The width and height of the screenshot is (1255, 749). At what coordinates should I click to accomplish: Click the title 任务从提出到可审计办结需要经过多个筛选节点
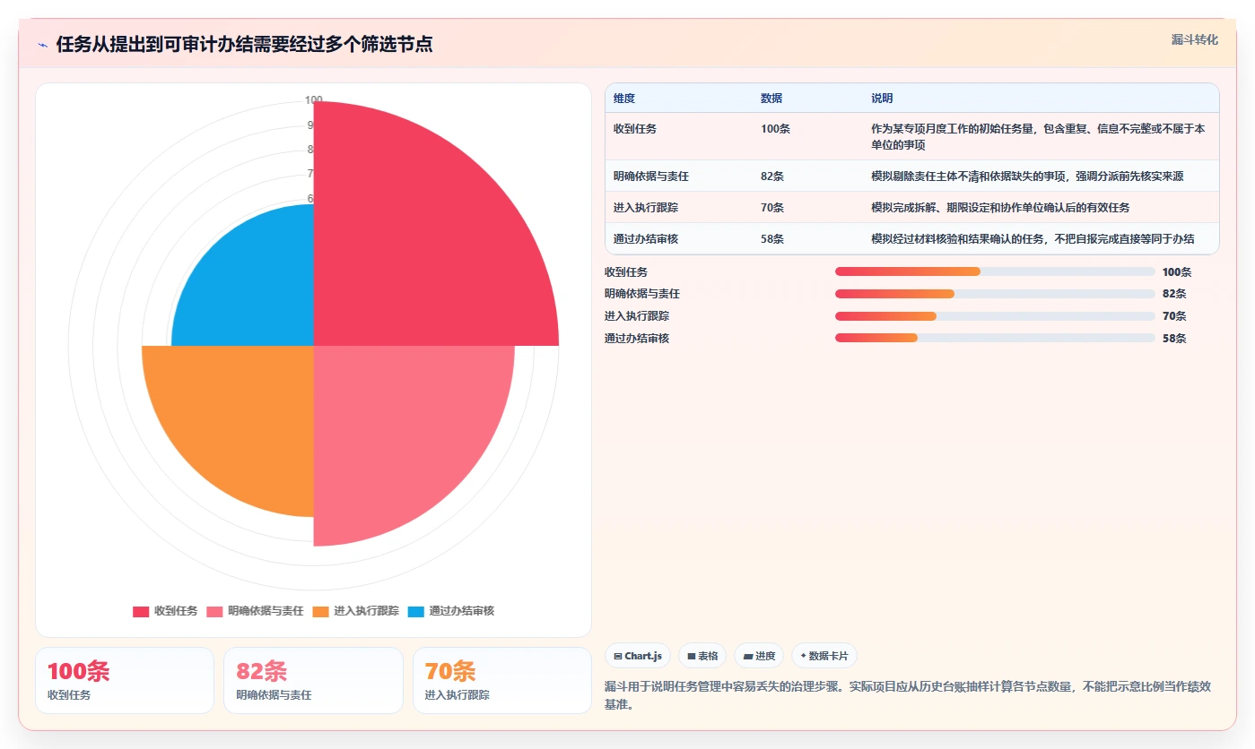[244, 44]
